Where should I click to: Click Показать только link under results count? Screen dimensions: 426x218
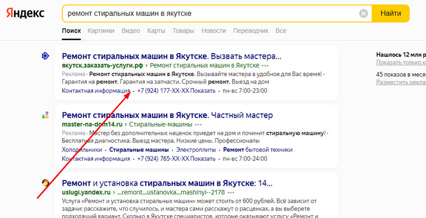pos(401,63)
